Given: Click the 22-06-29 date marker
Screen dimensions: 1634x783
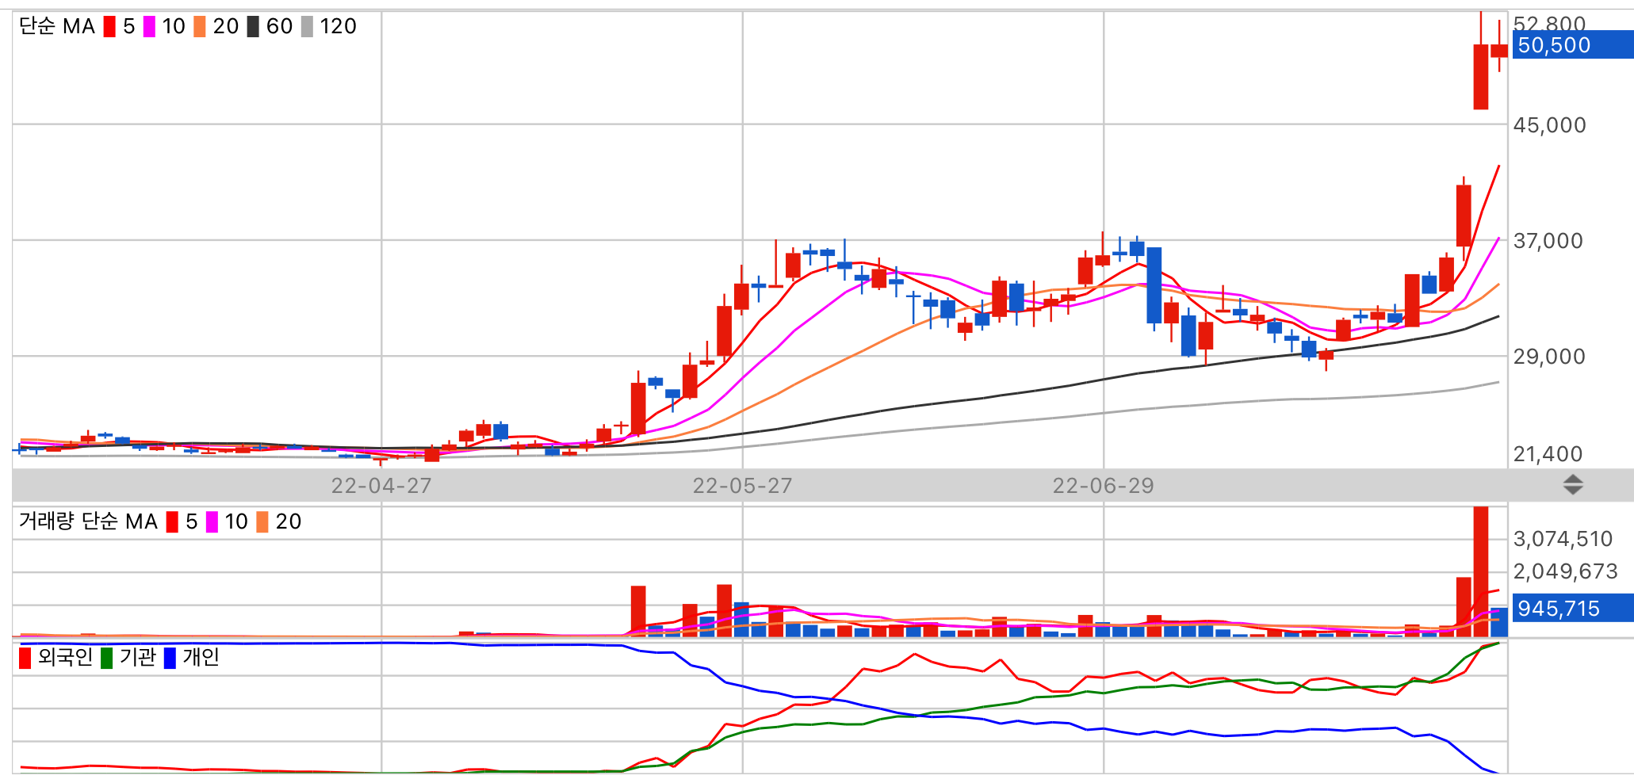Looking at the screenshot, I should [x=1104, y=486].
